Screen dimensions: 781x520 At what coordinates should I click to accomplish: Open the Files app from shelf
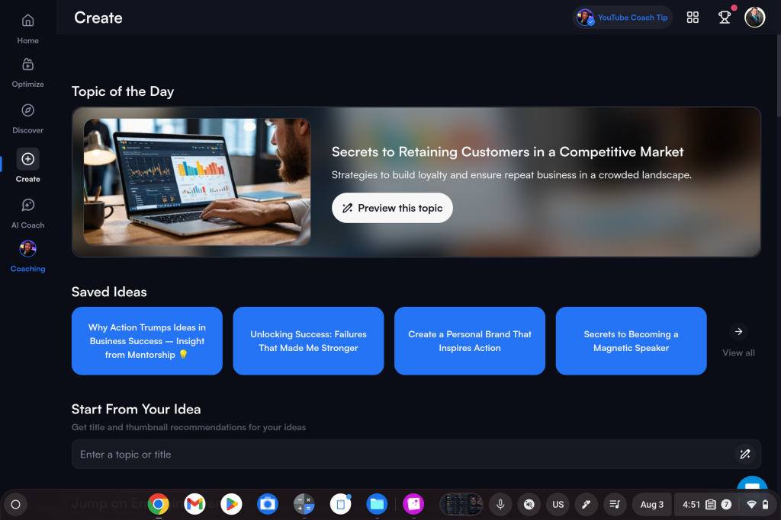(377, 504)
